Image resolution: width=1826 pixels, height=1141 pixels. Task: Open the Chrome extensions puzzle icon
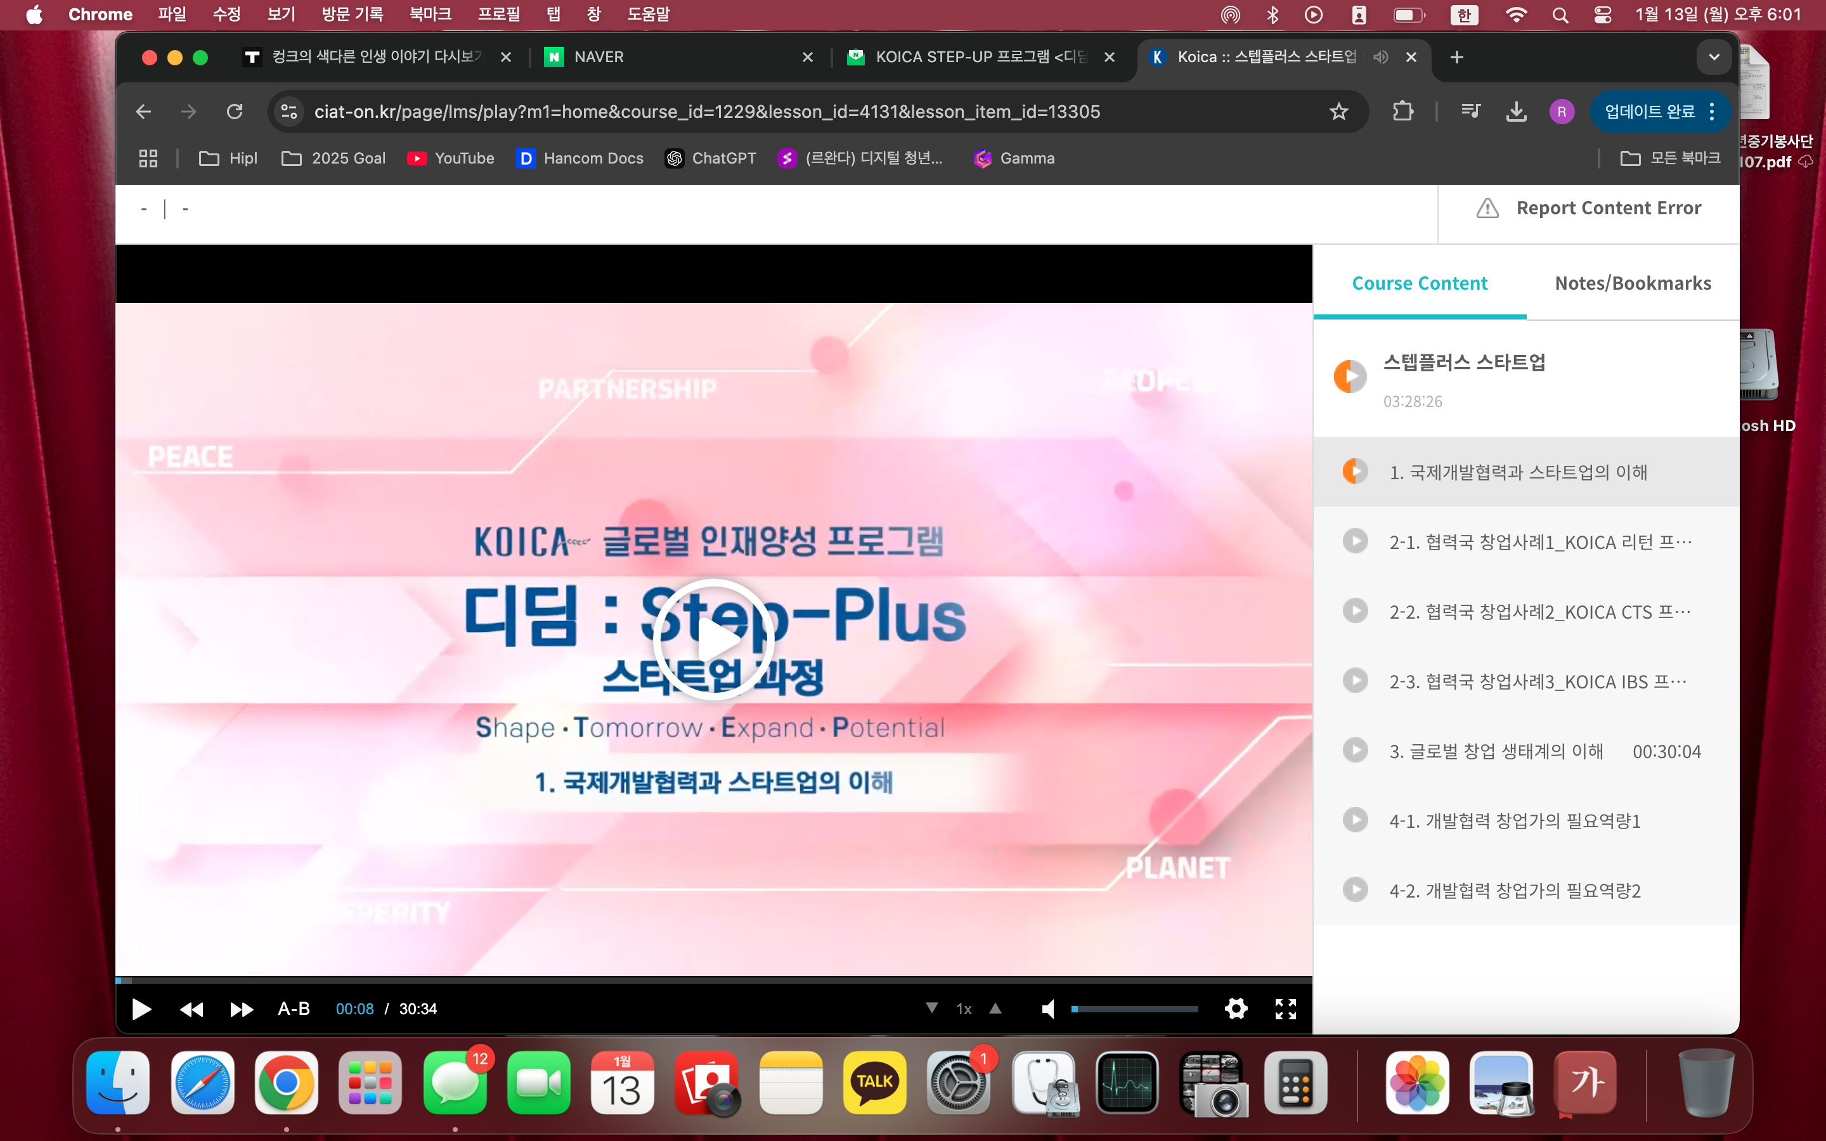click(x=1402, y=112)
